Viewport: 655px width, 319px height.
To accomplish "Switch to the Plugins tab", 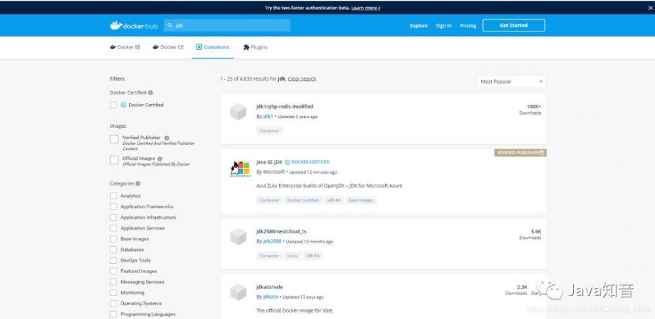I will click(x=255, y=47).
